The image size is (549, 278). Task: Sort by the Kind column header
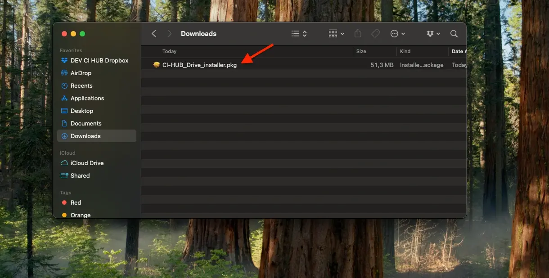click(x=405, y=51)
